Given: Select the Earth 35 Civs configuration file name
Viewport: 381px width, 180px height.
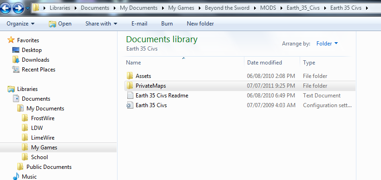Looking at the screenshot, I should pyautogui.click(x=151, y=105).
